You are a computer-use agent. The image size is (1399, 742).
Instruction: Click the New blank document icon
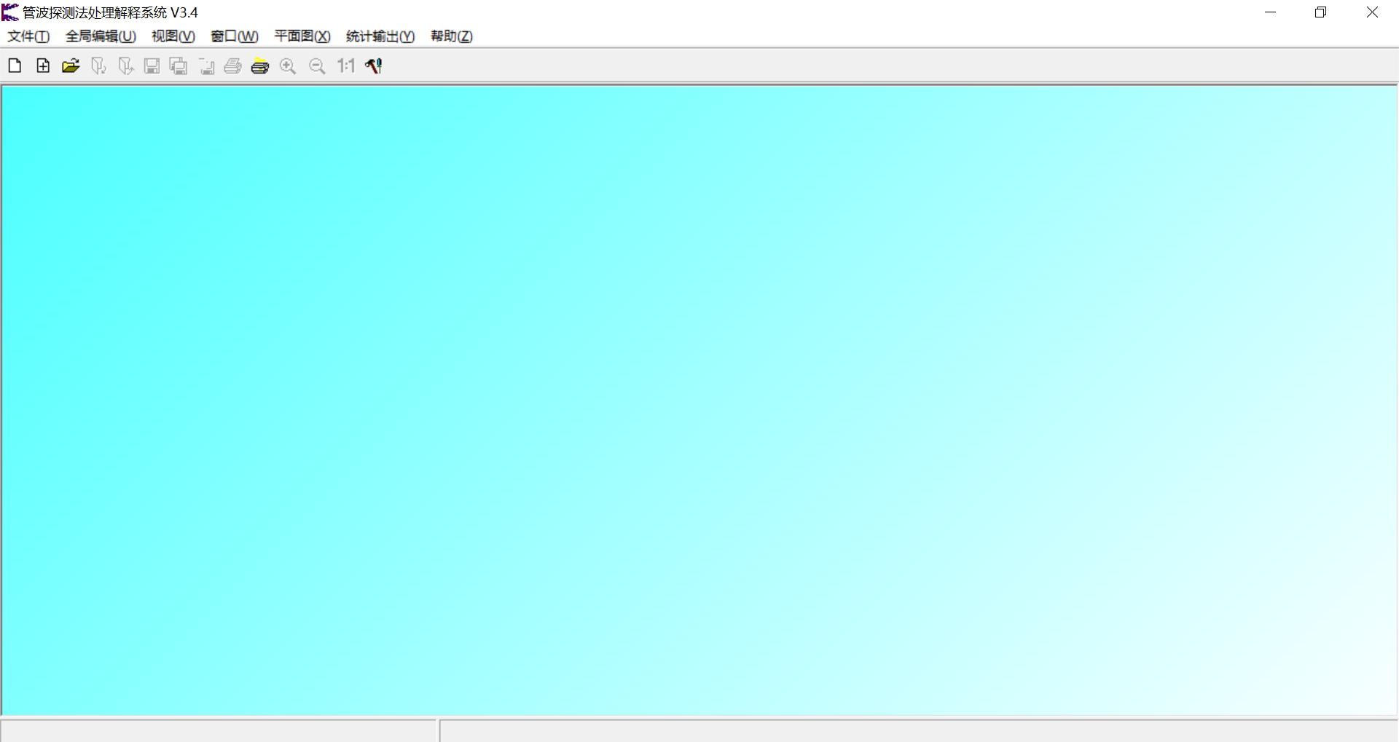(15, 66)
